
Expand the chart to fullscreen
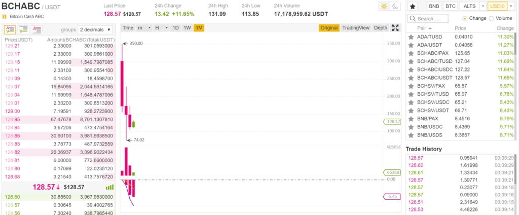pyautogui.click(x=395, y=28)
